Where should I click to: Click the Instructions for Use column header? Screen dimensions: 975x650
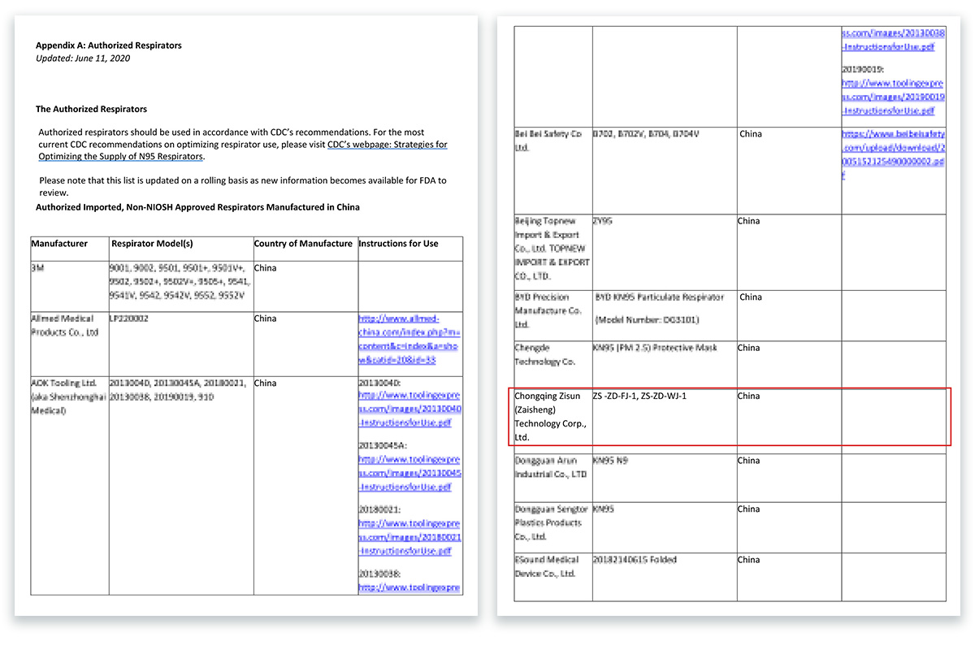click(x=398, y=244)
